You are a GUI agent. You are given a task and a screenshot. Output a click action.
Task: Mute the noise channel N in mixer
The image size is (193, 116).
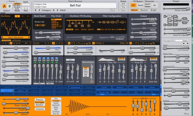[57, 58]
